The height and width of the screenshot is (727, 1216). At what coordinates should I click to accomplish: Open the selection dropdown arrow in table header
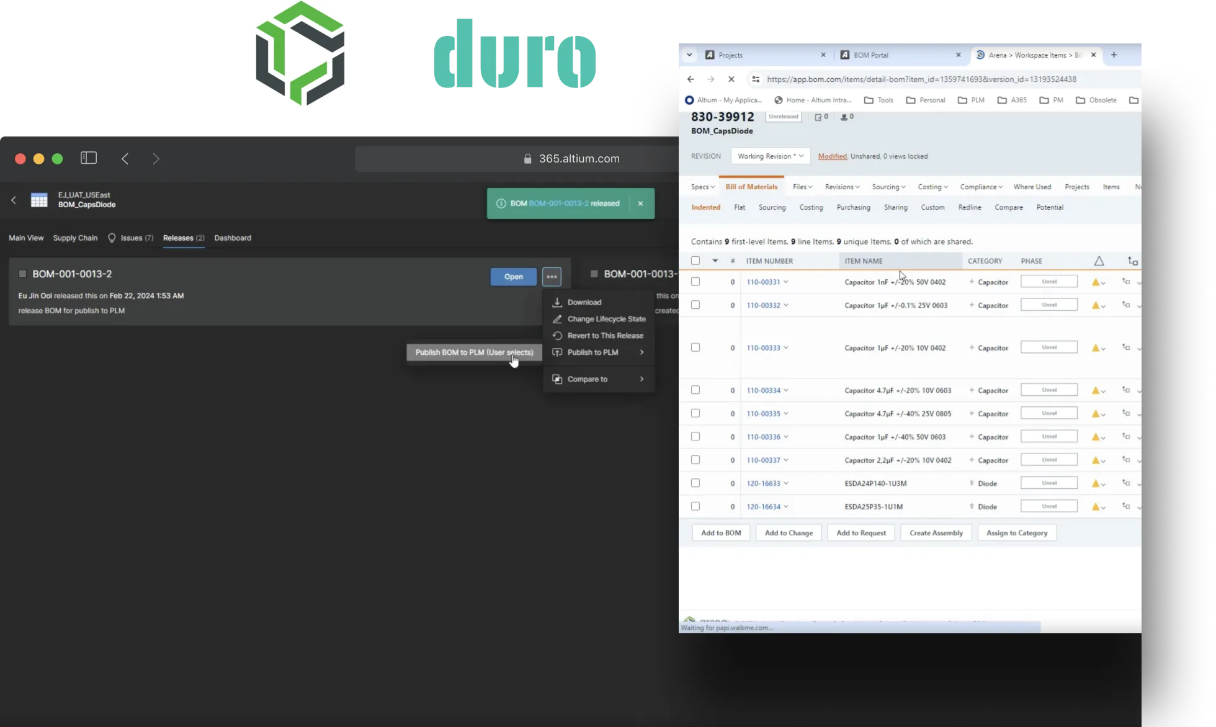tap(715, 261)
